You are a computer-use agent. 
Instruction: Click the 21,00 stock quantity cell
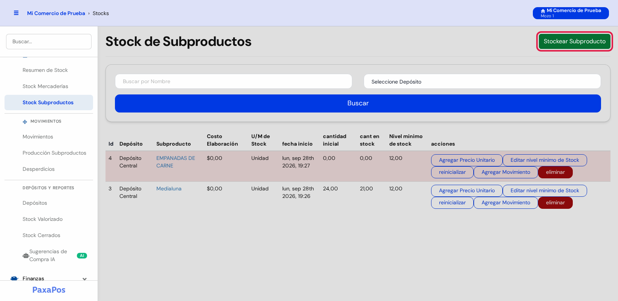[x=366, y=189]
